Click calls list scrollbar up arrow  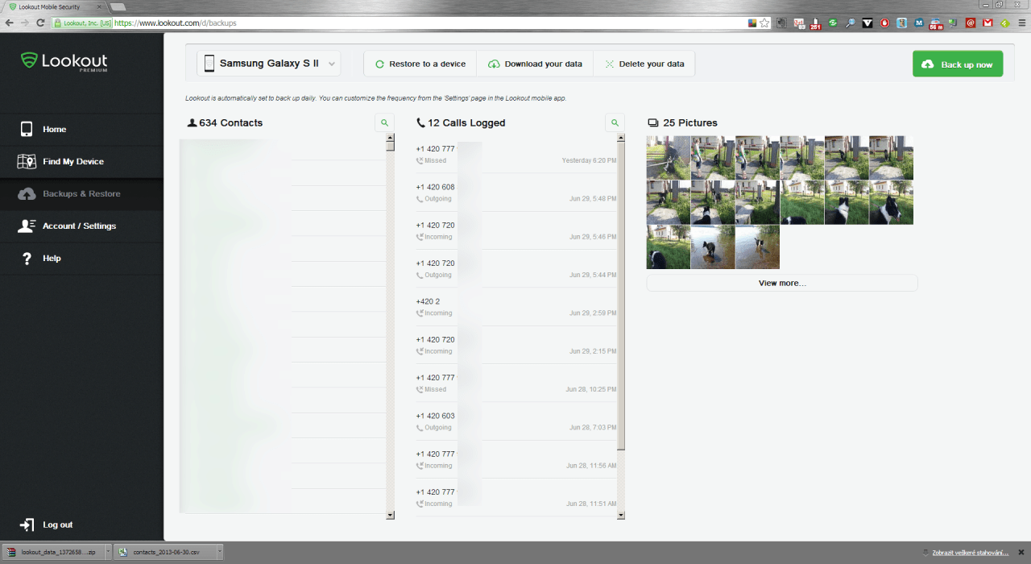[x=621, y=137]
